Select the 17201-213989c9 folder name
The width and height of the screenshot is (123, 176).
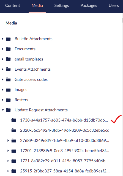tap(65, 151)
